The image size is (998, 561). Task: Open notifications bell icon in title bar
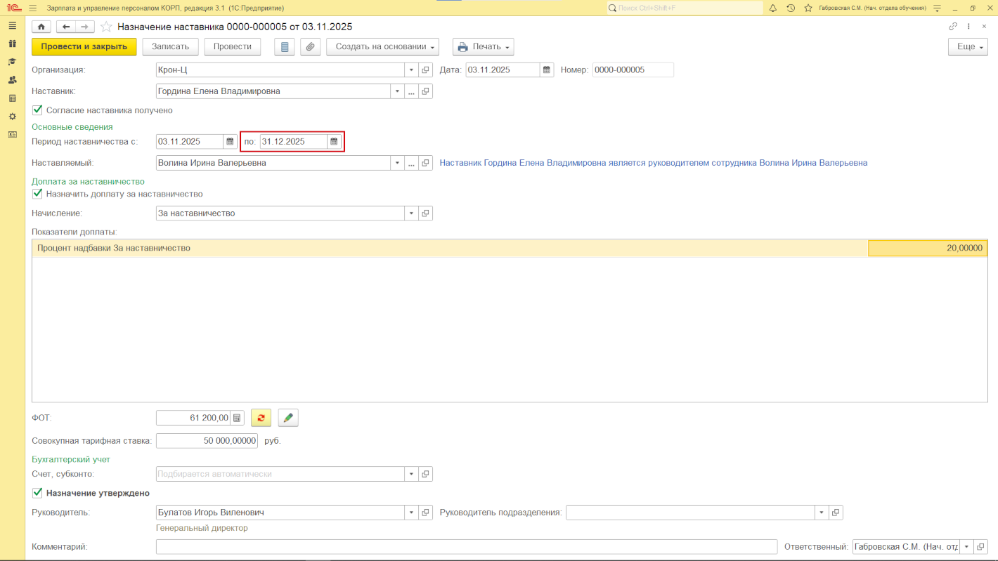(773, 8)
